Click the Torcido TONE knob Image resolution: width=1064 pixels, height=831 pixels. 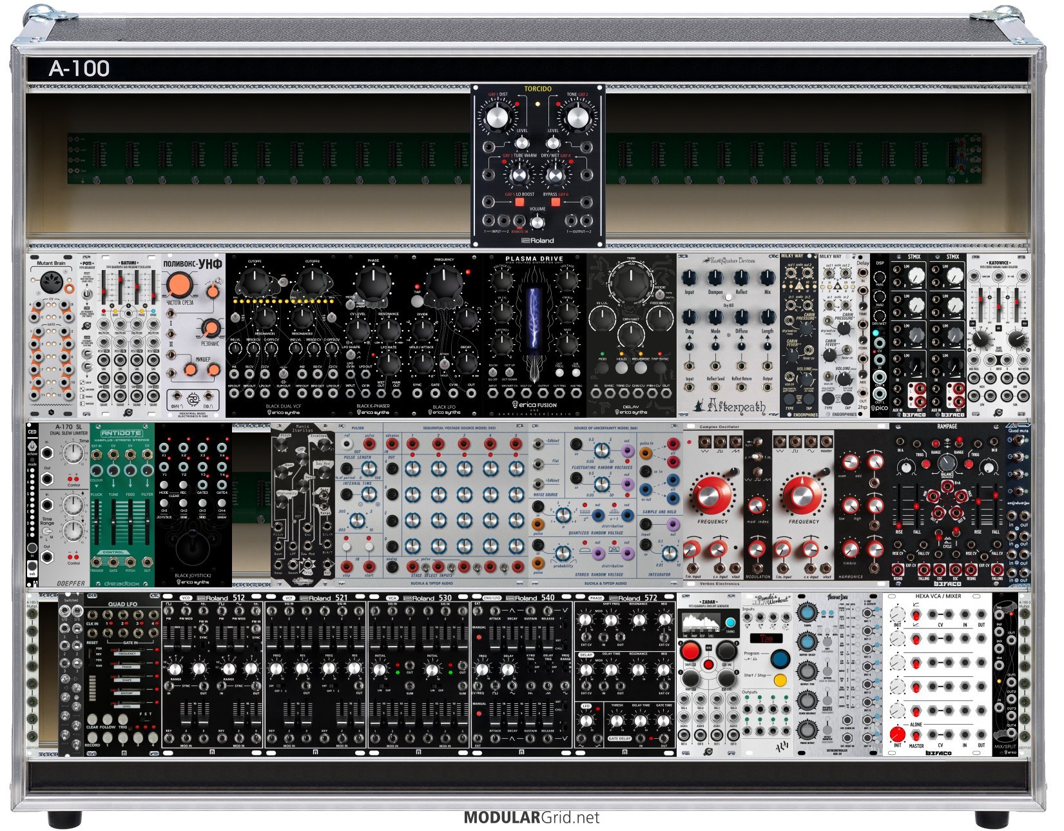[577, 117]
